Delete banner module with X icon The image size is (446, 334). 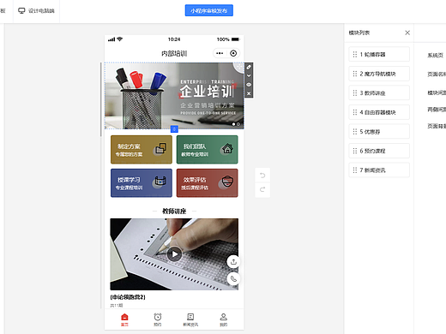point(249,93)
